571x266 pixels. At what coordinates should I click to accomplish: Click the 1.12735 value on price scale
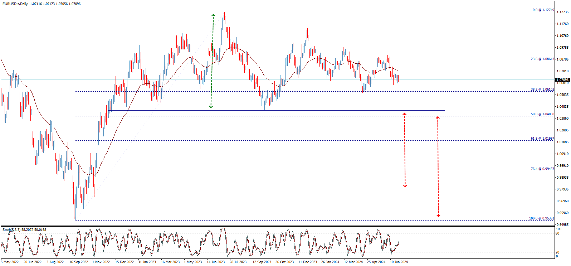562,12
